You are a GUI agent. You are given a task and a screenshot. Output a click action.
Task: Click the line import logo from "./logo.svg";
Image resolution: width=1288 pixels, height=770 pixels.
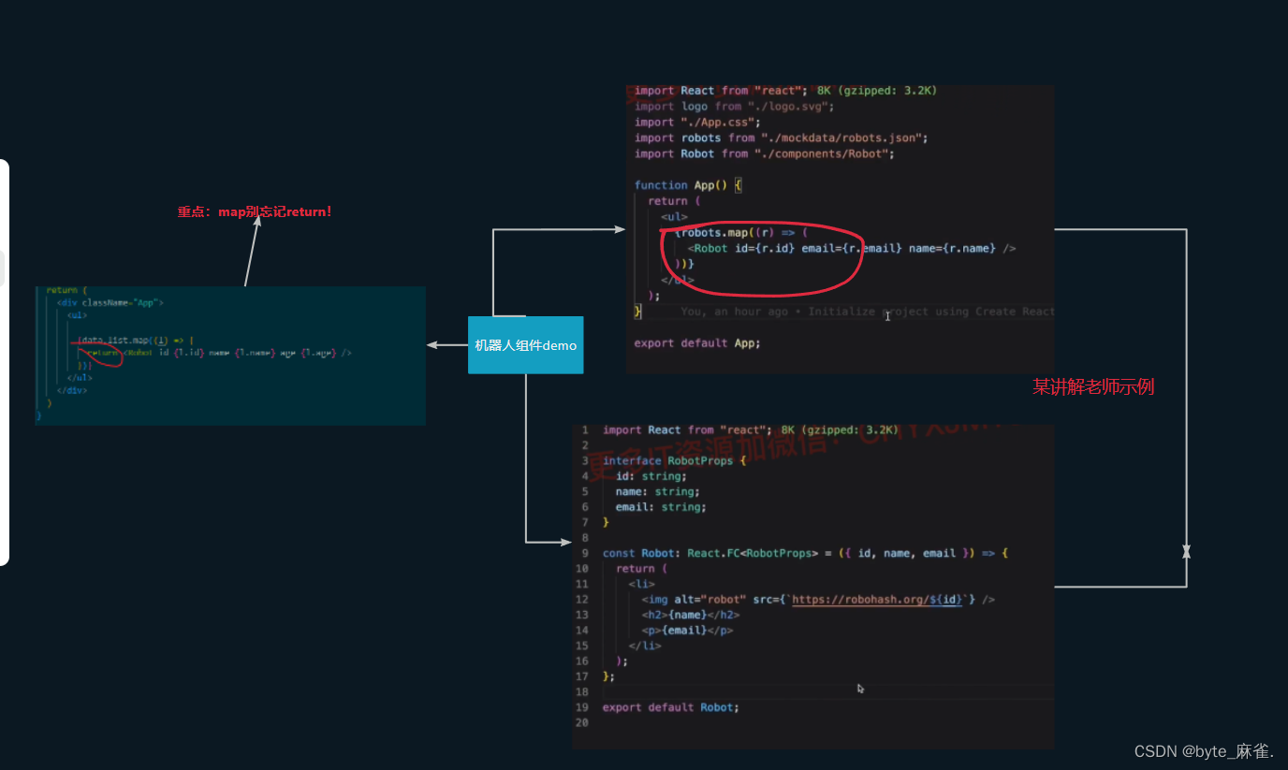coord(734,107)
